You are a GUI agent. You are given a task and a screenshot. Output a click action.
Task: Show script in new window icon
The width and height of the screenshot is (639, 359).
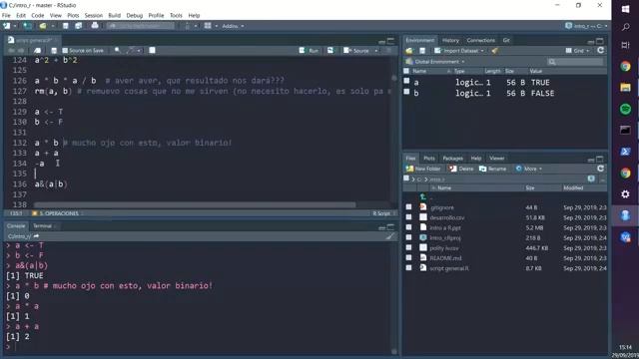tap(37, 51)
